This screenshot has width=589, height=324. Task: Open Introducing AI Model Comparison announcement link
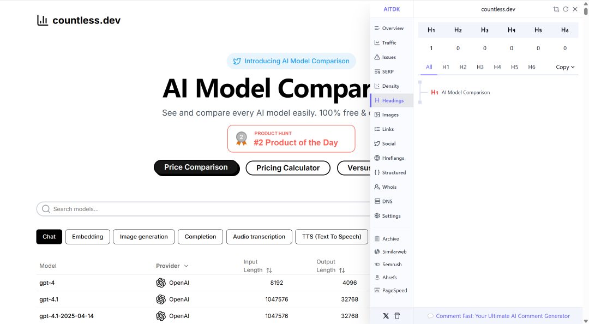click(x=291, y=61)
